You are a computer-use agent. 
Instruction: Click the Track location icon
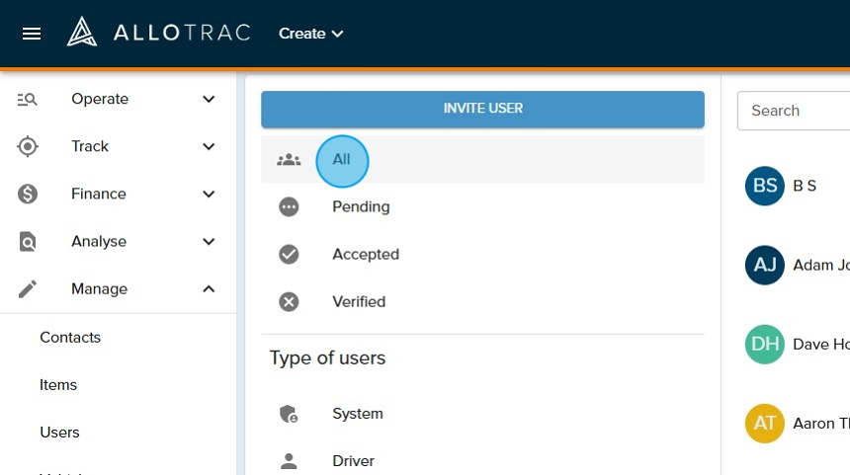[28, 147]
